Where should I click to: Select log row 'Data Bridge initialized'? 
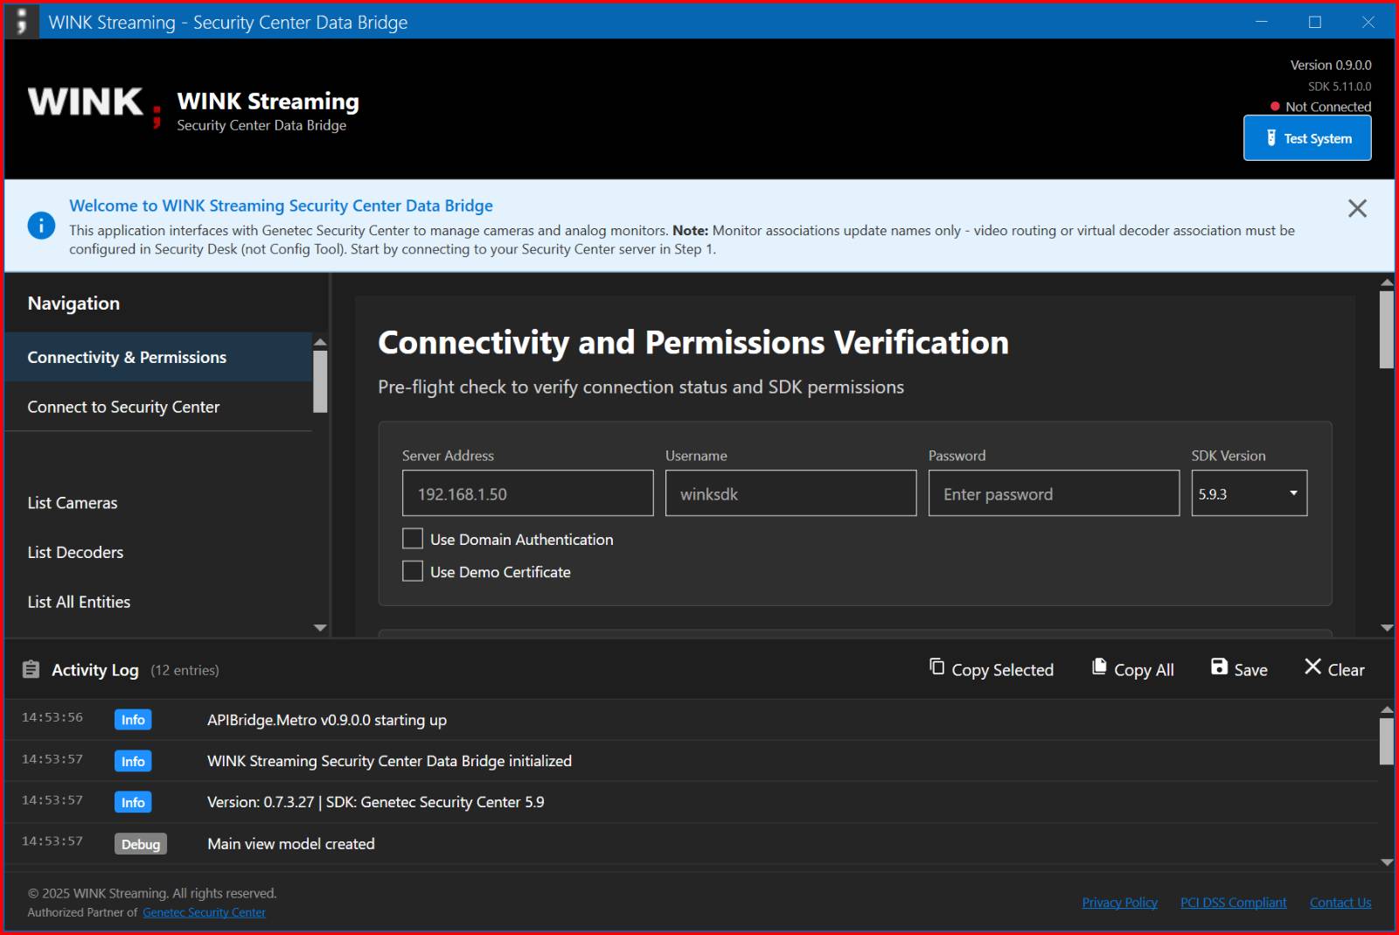[691, 761]
